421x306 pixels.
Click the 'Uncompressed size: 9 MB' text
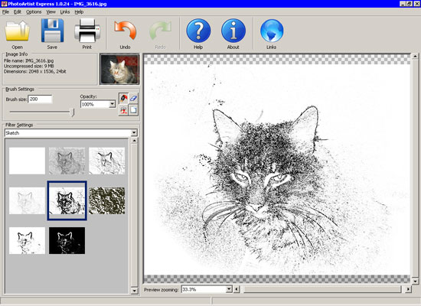[x=29, y=66]
